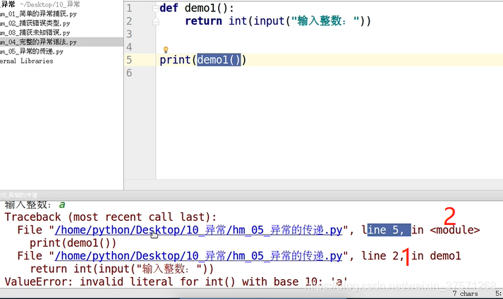Viewport: 503px width, 299px height.
Task: Select External Libraries node
Action: [26, 61]
